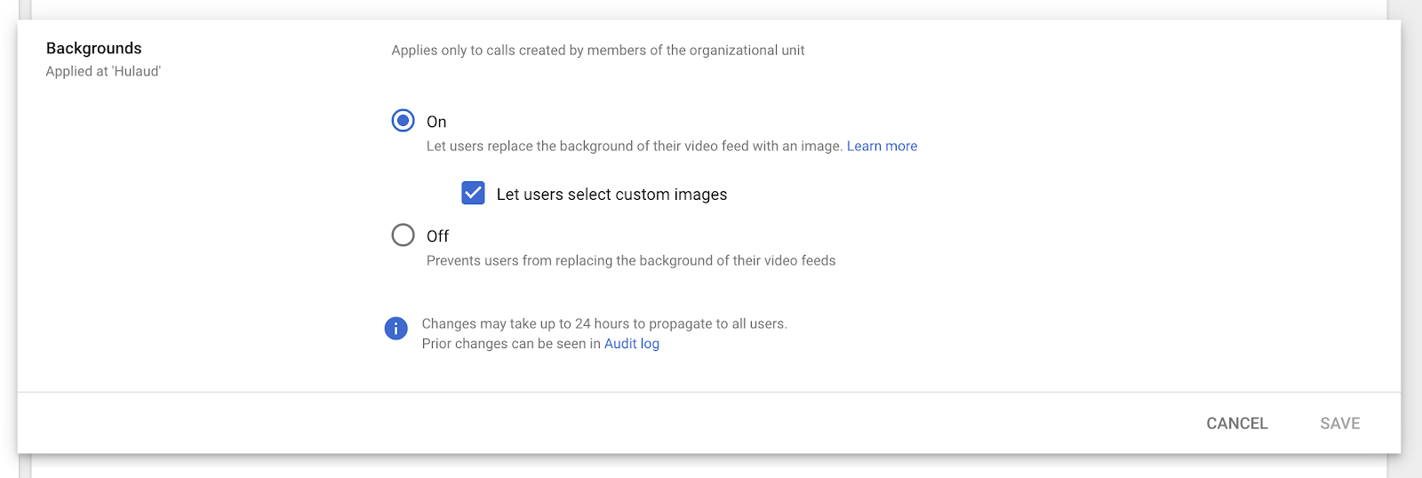Select the On radio button
The width and height of the screenshot is (1422, 478).
coord(403,121)
